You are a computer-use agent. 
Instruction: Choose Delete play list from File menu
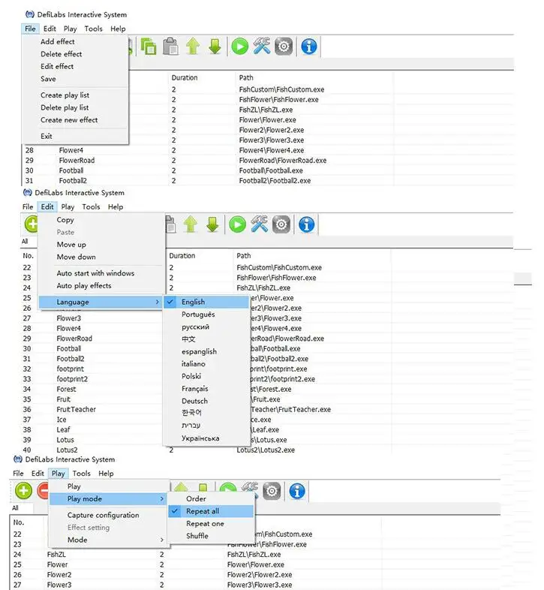coord(75,107)
